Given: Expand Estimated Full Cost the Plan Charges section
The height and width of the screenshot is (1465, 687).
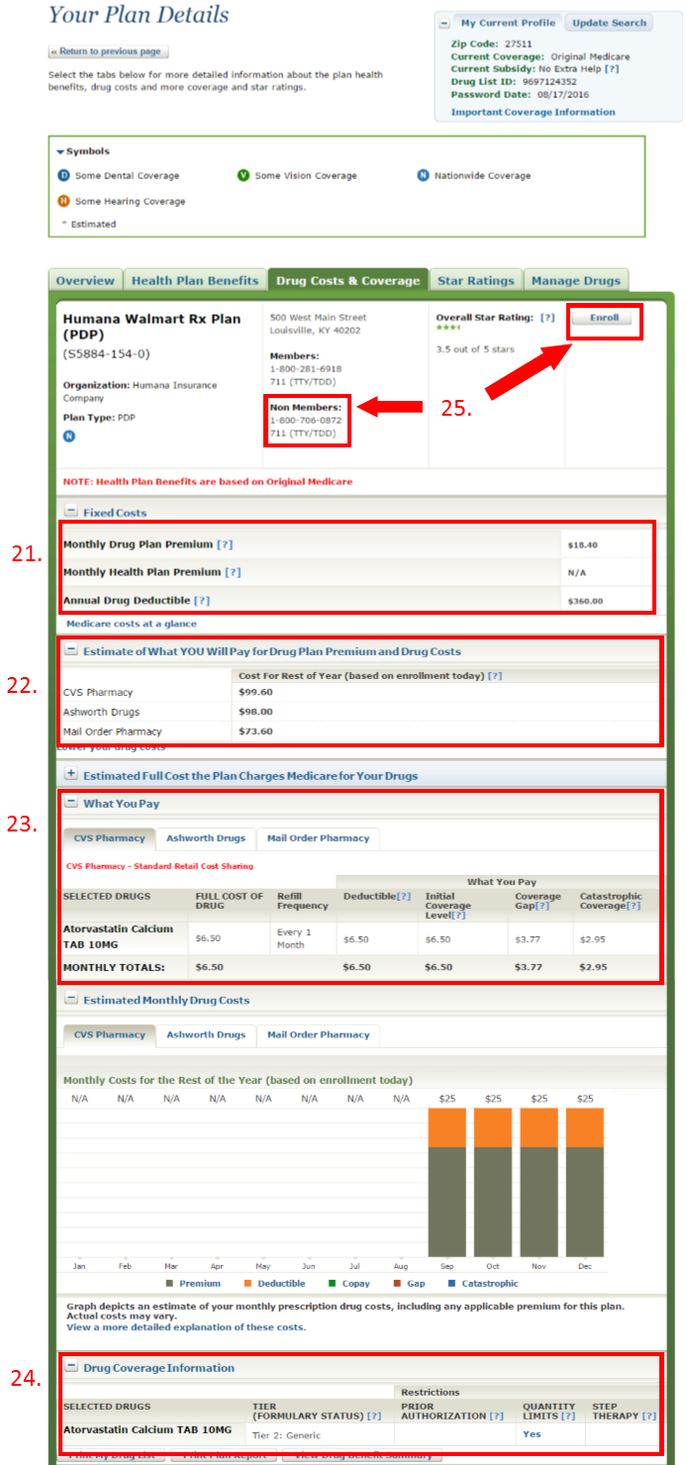Looking at the screenshot, I should [x=70, y=775].
